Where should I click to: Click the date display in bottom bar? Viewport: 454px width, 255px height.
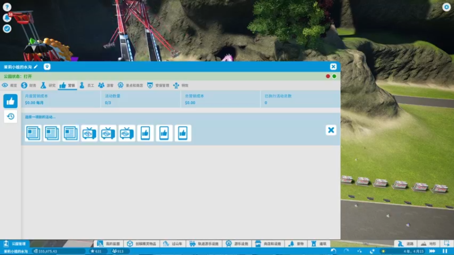tap(414, 251)
